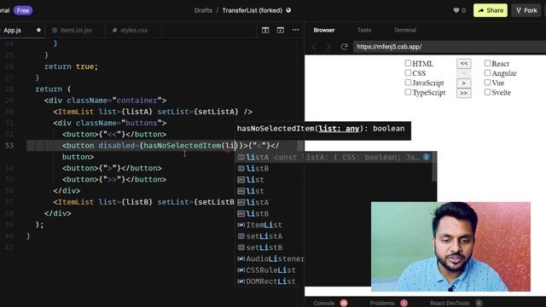Check the Svelte checkbox
Viewport: 546px width, 307px height.
pyautogui.click(x=487, y=92)
